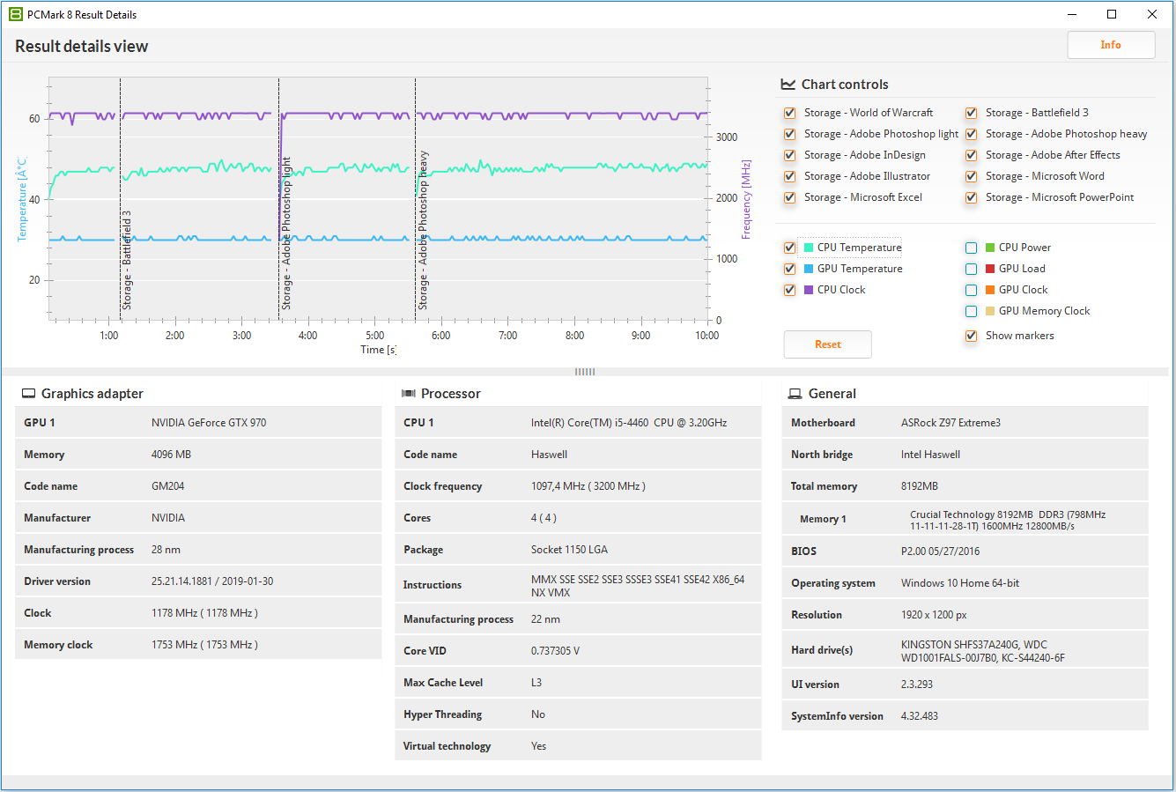Toggle Storage - Adobe Illustrator checkbox

[x=789, y=176]
